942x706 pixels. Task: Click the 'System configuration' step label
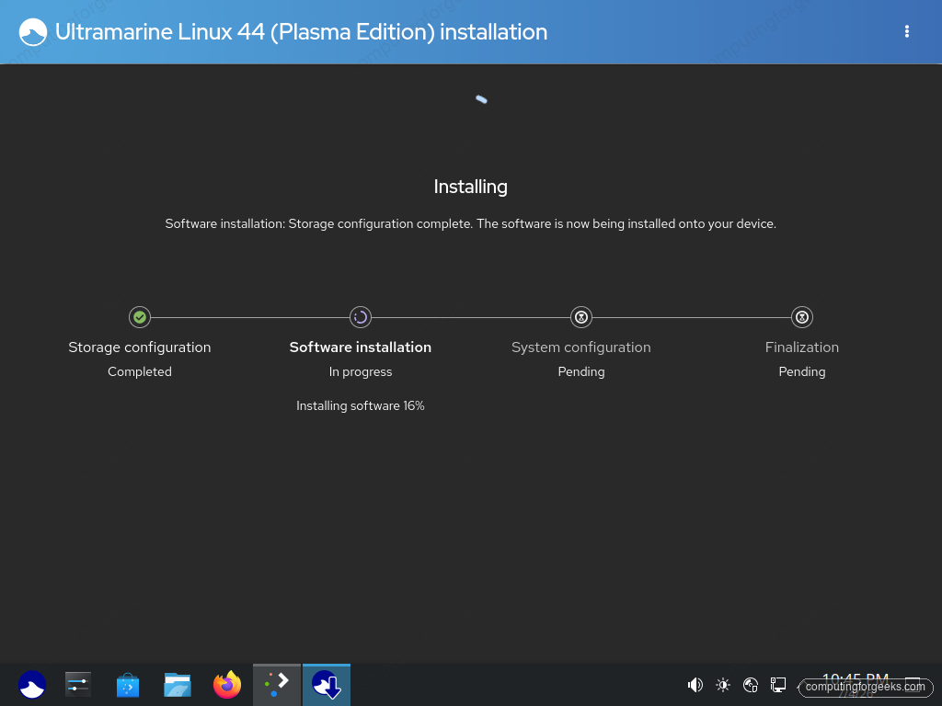pos(581,347)
